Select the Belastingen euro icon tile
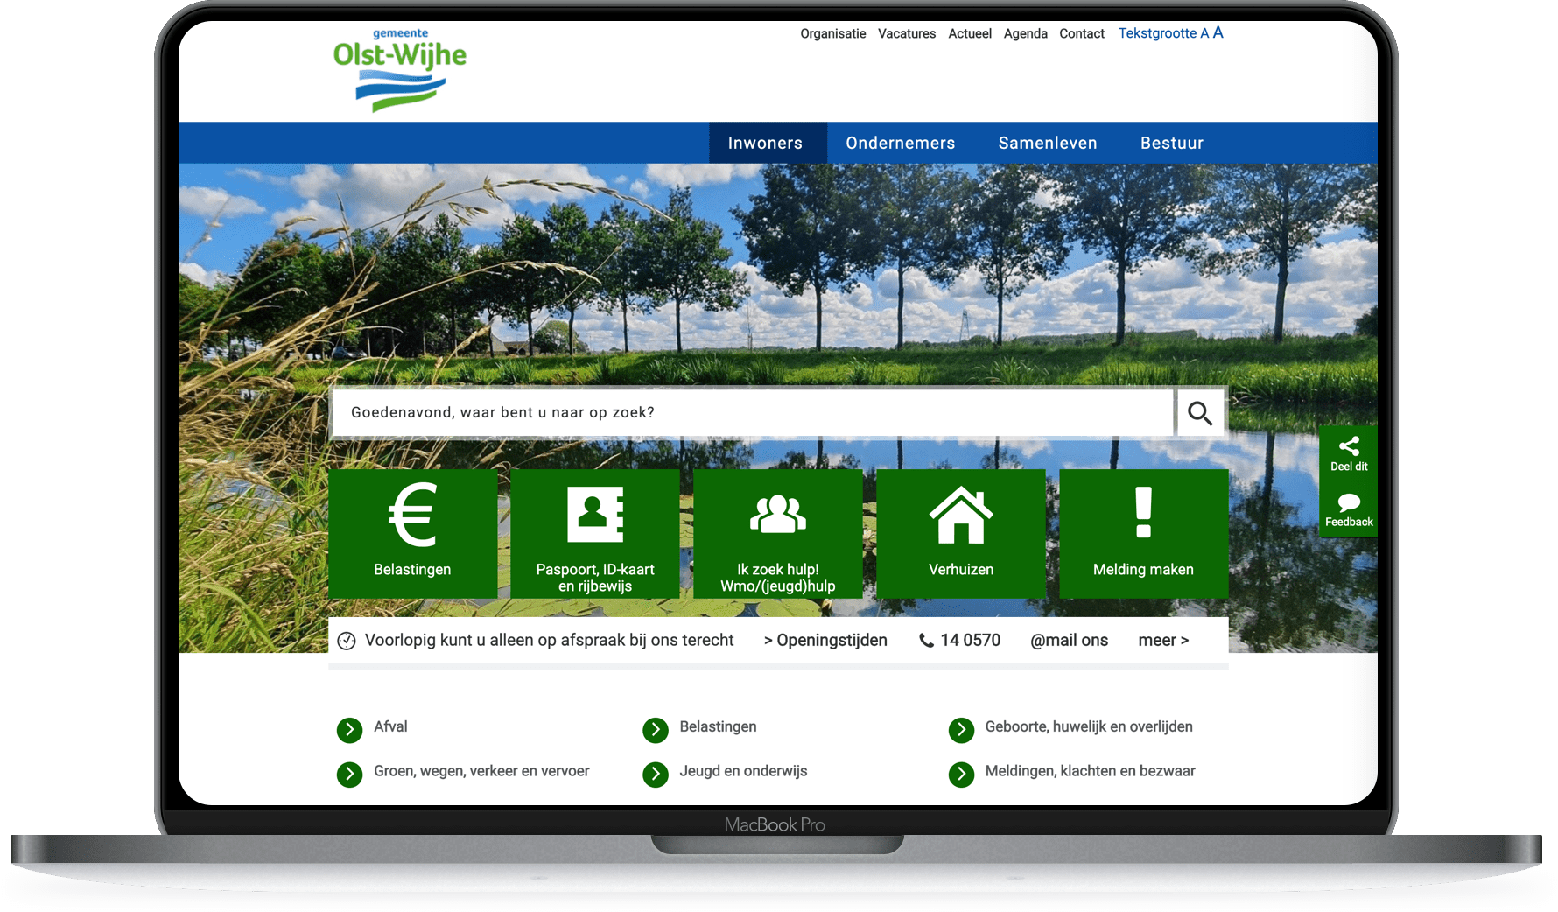Viewport: 1558px width, 912px height. (412, 515)
